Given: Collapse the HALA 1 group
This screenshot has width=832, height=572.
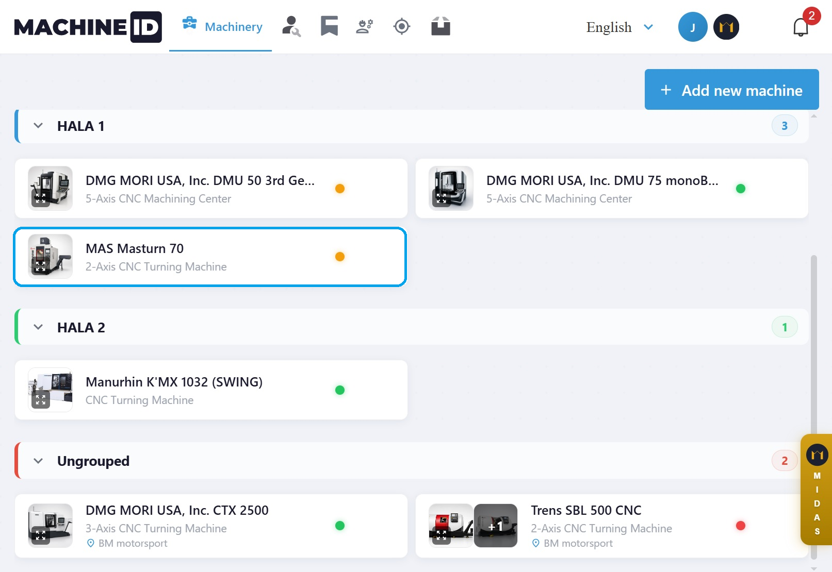Looking at the screenshot, I should coord(38,126).
